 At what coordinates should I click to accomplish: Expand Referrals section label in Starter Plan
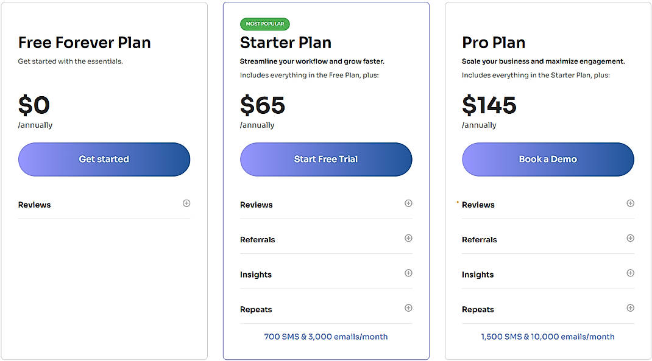click(x=258, y=240)
